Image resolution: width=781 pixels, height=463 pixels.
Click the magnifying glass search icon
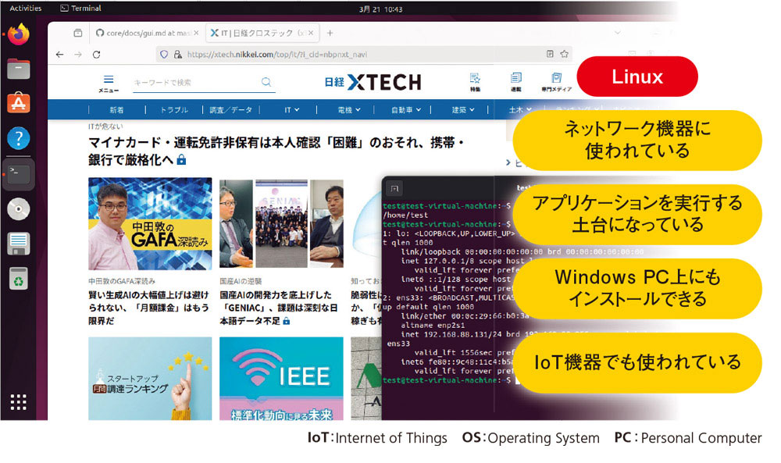point(266,81)
